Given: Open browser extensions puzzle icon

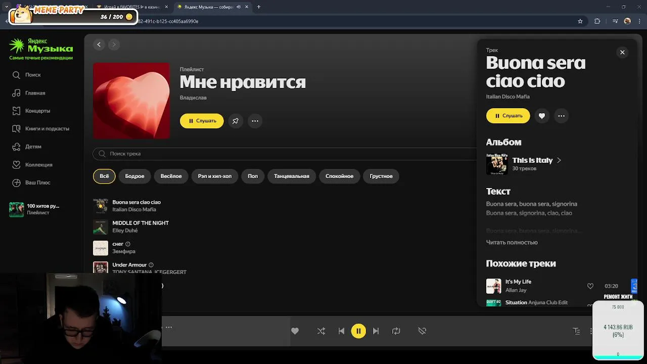Looking at the screenshot, I should pos(597,21).
